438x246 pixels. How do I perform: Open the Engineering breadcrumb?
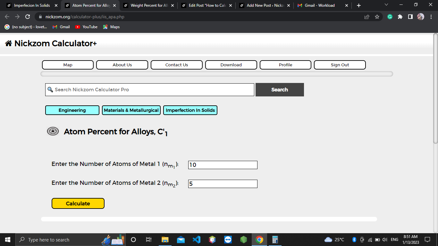[x=72, y=110]
